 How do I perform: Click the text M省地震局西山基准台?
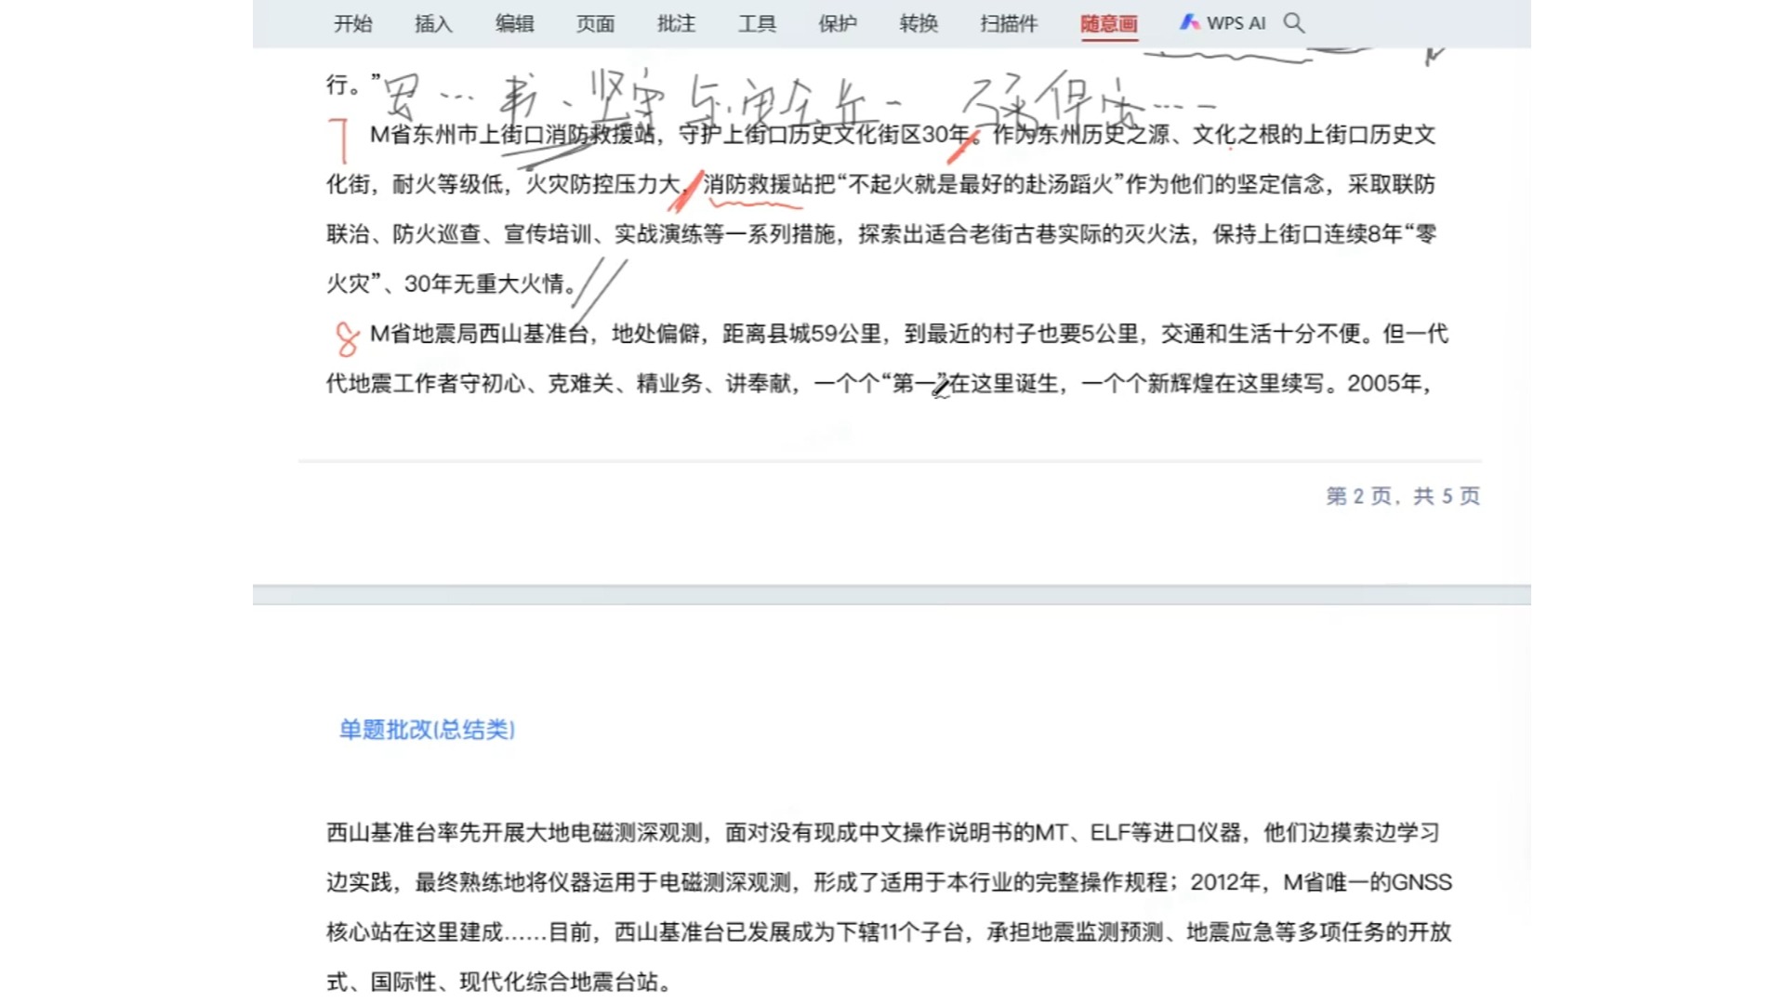(480, 334)
